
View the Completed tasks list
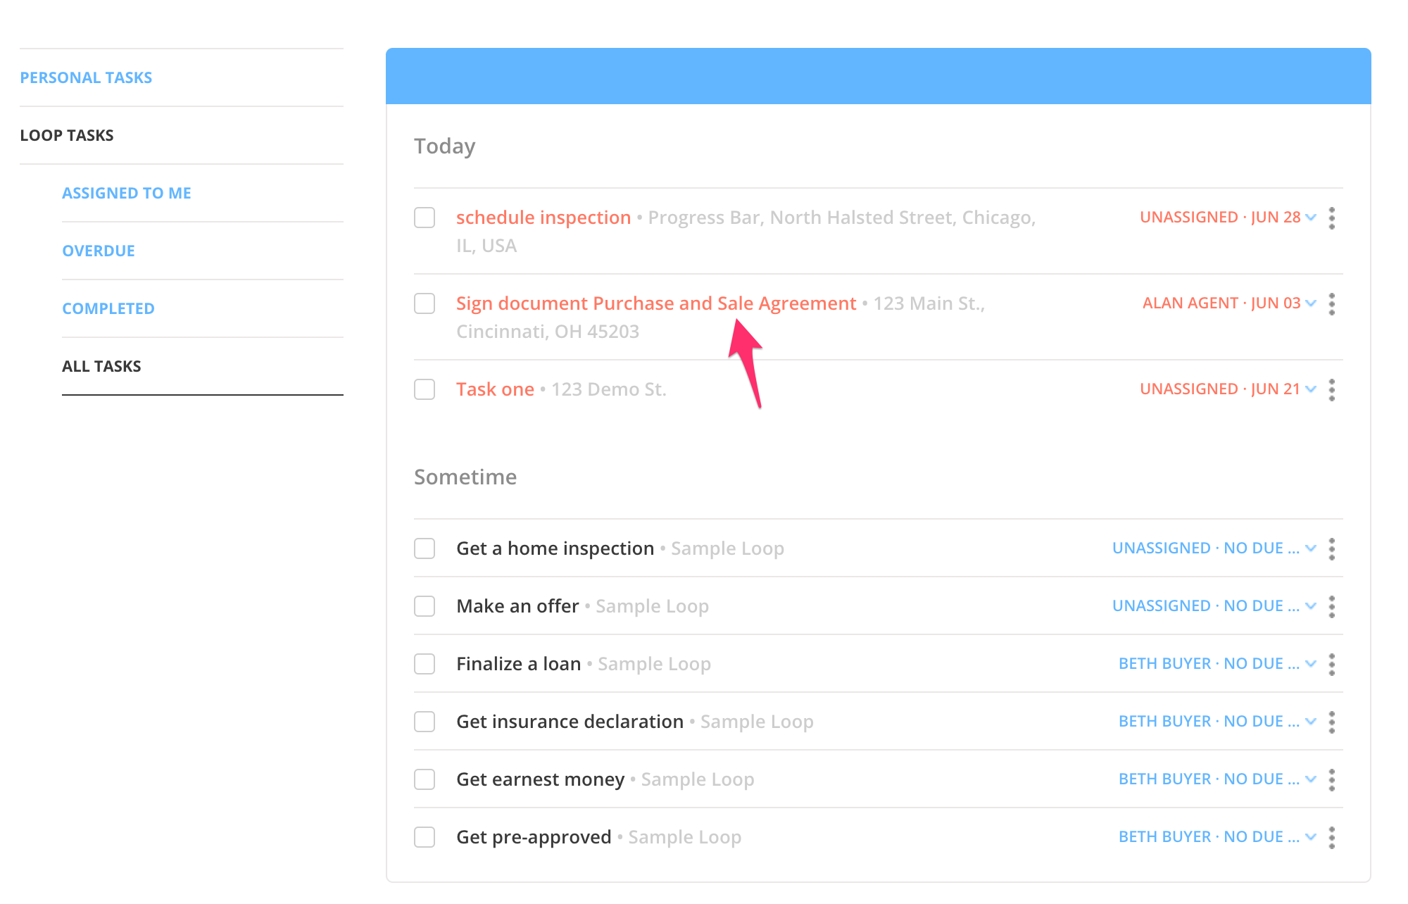point(108,308)
